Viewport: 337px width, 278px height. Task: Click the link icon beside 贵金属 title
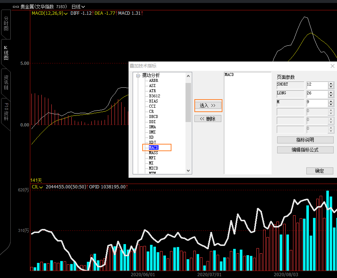click(x=16, y=7)
